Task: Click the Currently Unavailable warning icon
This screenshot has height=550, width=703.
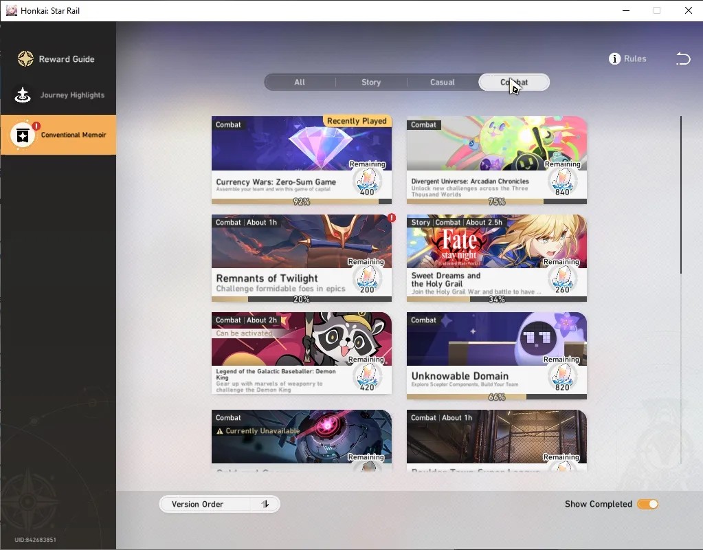Action: click(220, 431)
